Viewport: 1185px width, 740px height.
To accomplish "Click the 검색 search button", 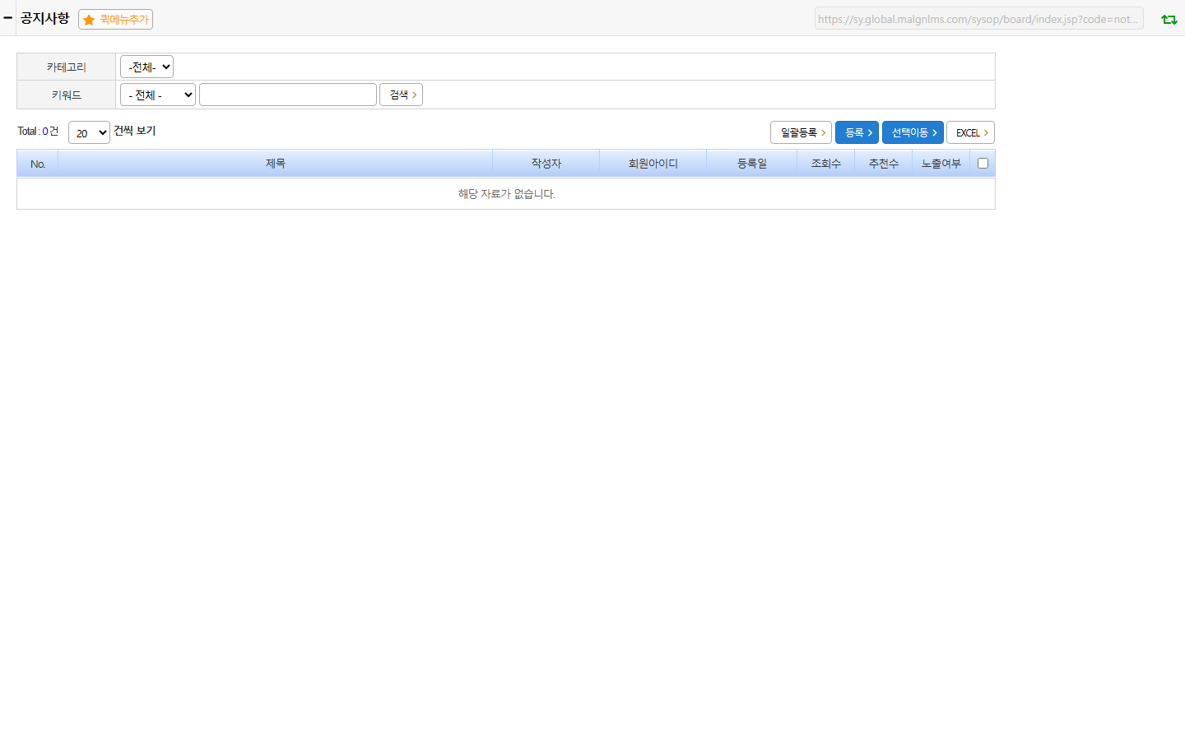I will tap(401, 95).
